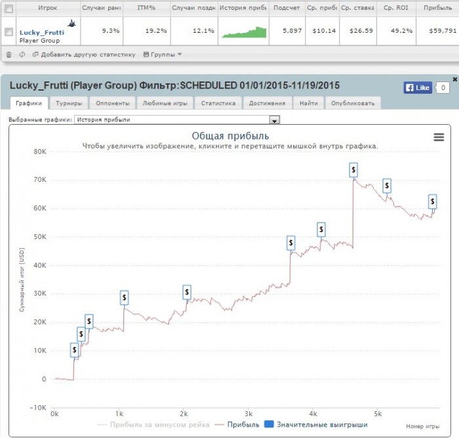Image resolution: width=459 pixels, height=438 pixels.
Task: Click the dollar marker near 52K
Action: (x=321, y=230)
